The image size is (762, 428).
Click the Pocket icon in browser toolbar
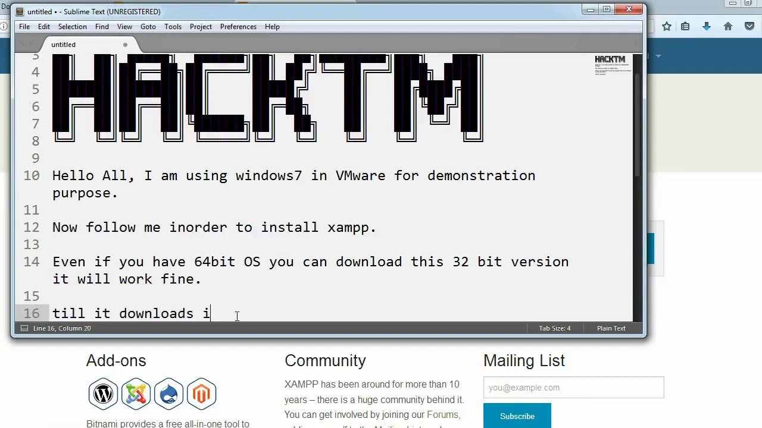point(749,26)
